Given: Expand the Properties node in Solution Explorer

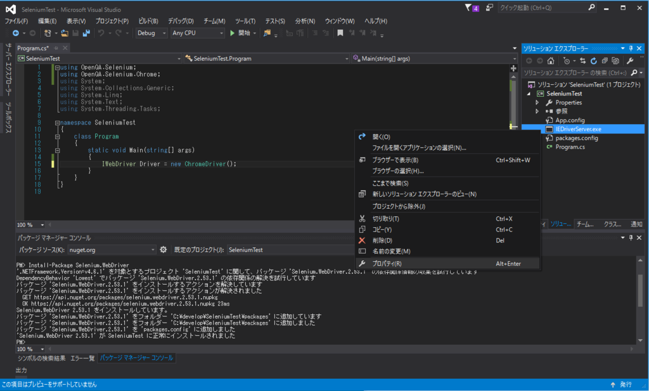Looking at the screenshot, I should tap(537, 102).
